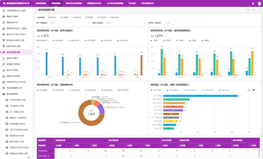Toggle the 技术进步奖 award type filter chip
Viewport: 263px width, 159px height.
76,17
